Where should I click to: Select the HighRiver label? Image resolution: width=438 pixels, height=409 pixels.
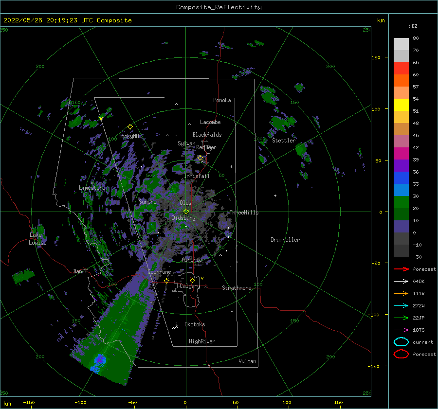coord(202,341)
